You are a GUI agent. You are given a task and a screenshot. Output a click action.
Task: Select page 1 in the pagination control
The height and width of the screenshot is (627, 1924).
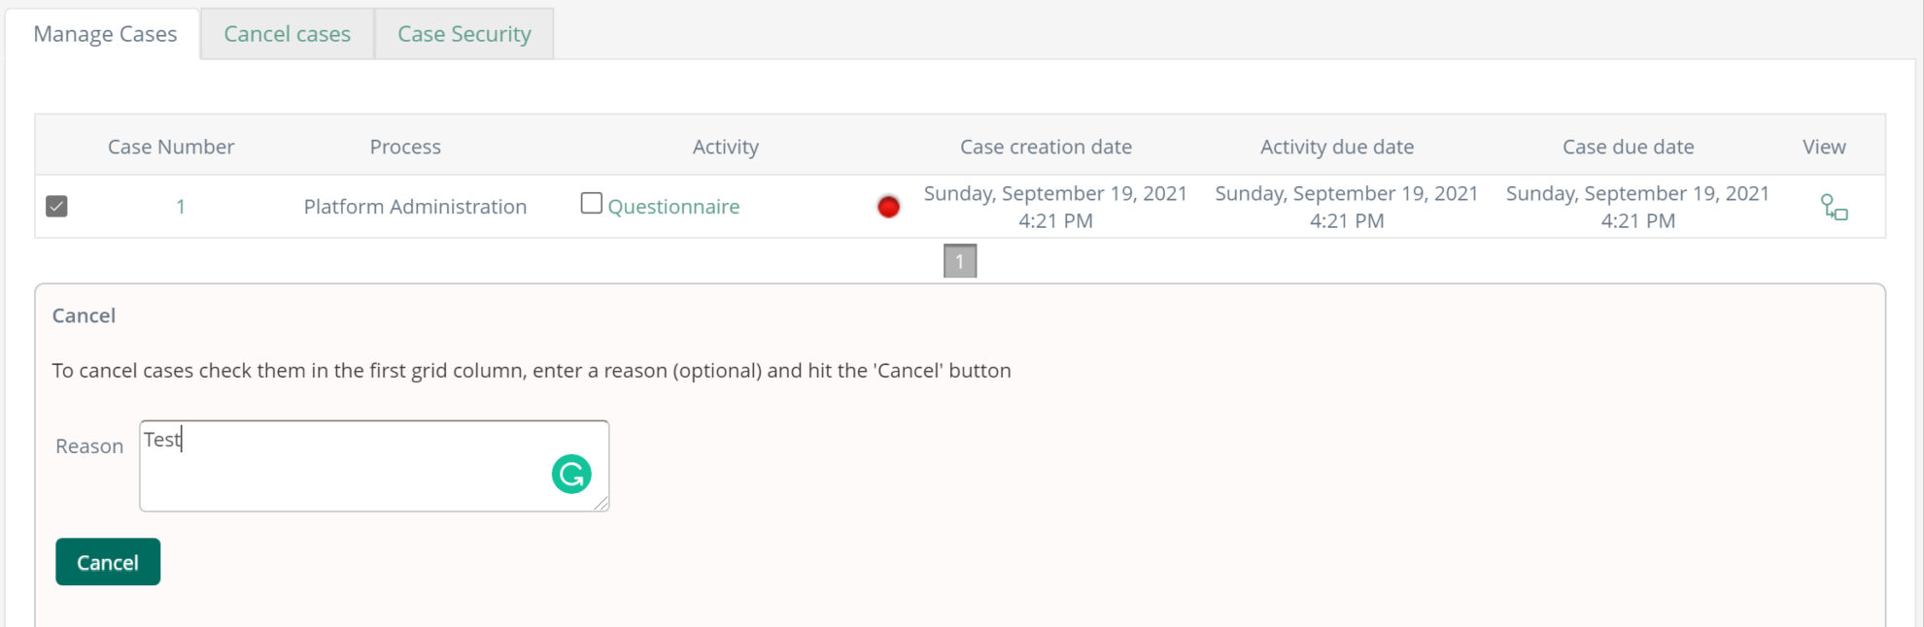tap(960, 260)
